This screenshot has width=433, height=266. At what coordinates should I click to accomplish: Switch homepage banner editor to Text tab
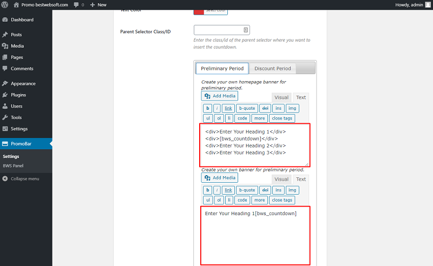point(301,97)
